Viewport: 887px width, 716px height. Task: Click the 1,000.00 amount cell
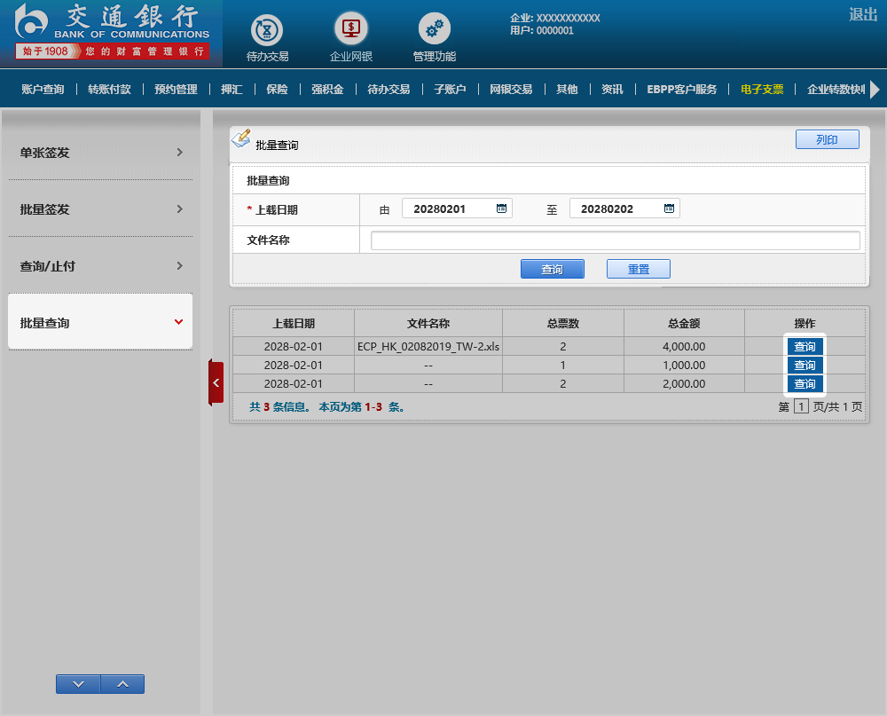[684, 365]
